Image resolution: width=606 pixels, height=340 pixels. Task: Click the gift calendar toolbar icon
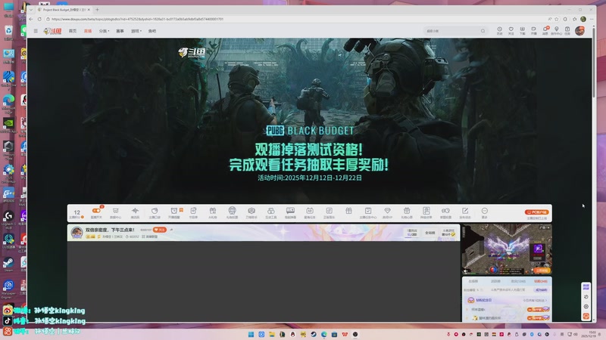[407, 212]
